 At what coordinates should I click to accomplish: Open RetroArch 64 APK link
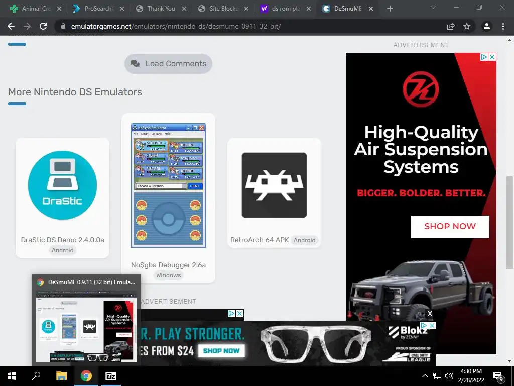tap(260, 240)
